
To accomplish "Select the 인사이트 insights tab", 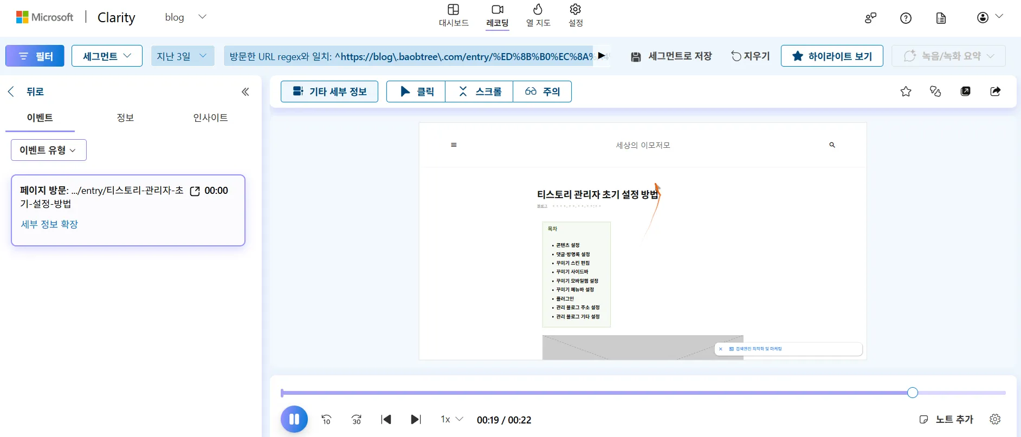I will (210, 118).
